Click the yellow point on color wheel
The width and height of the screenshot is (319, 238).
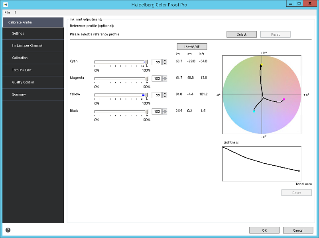click(262, 64)
